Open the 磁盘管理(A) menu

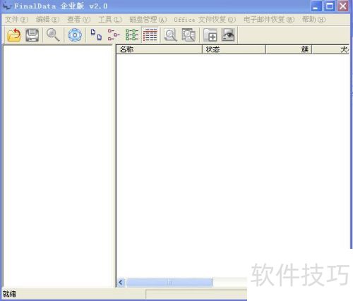[x=148, y=20]
